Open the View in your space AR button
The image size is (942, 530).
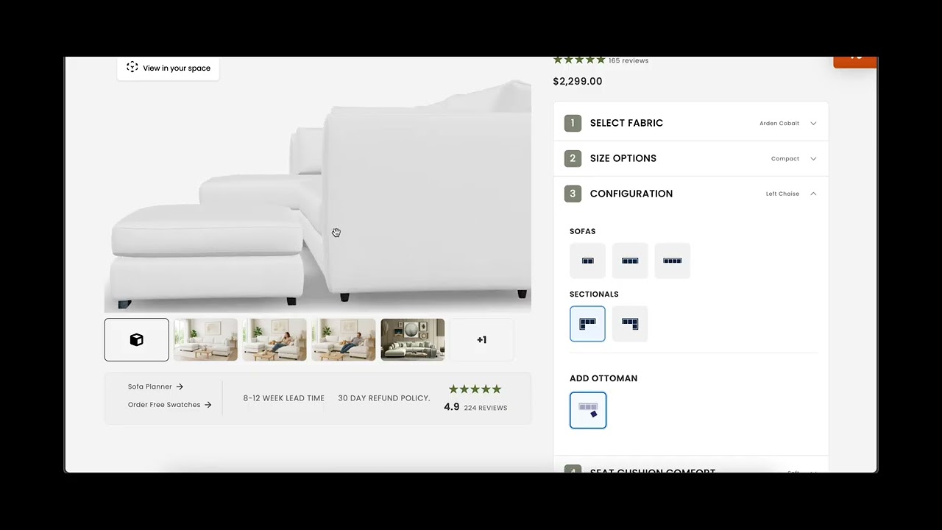(168, 68)
